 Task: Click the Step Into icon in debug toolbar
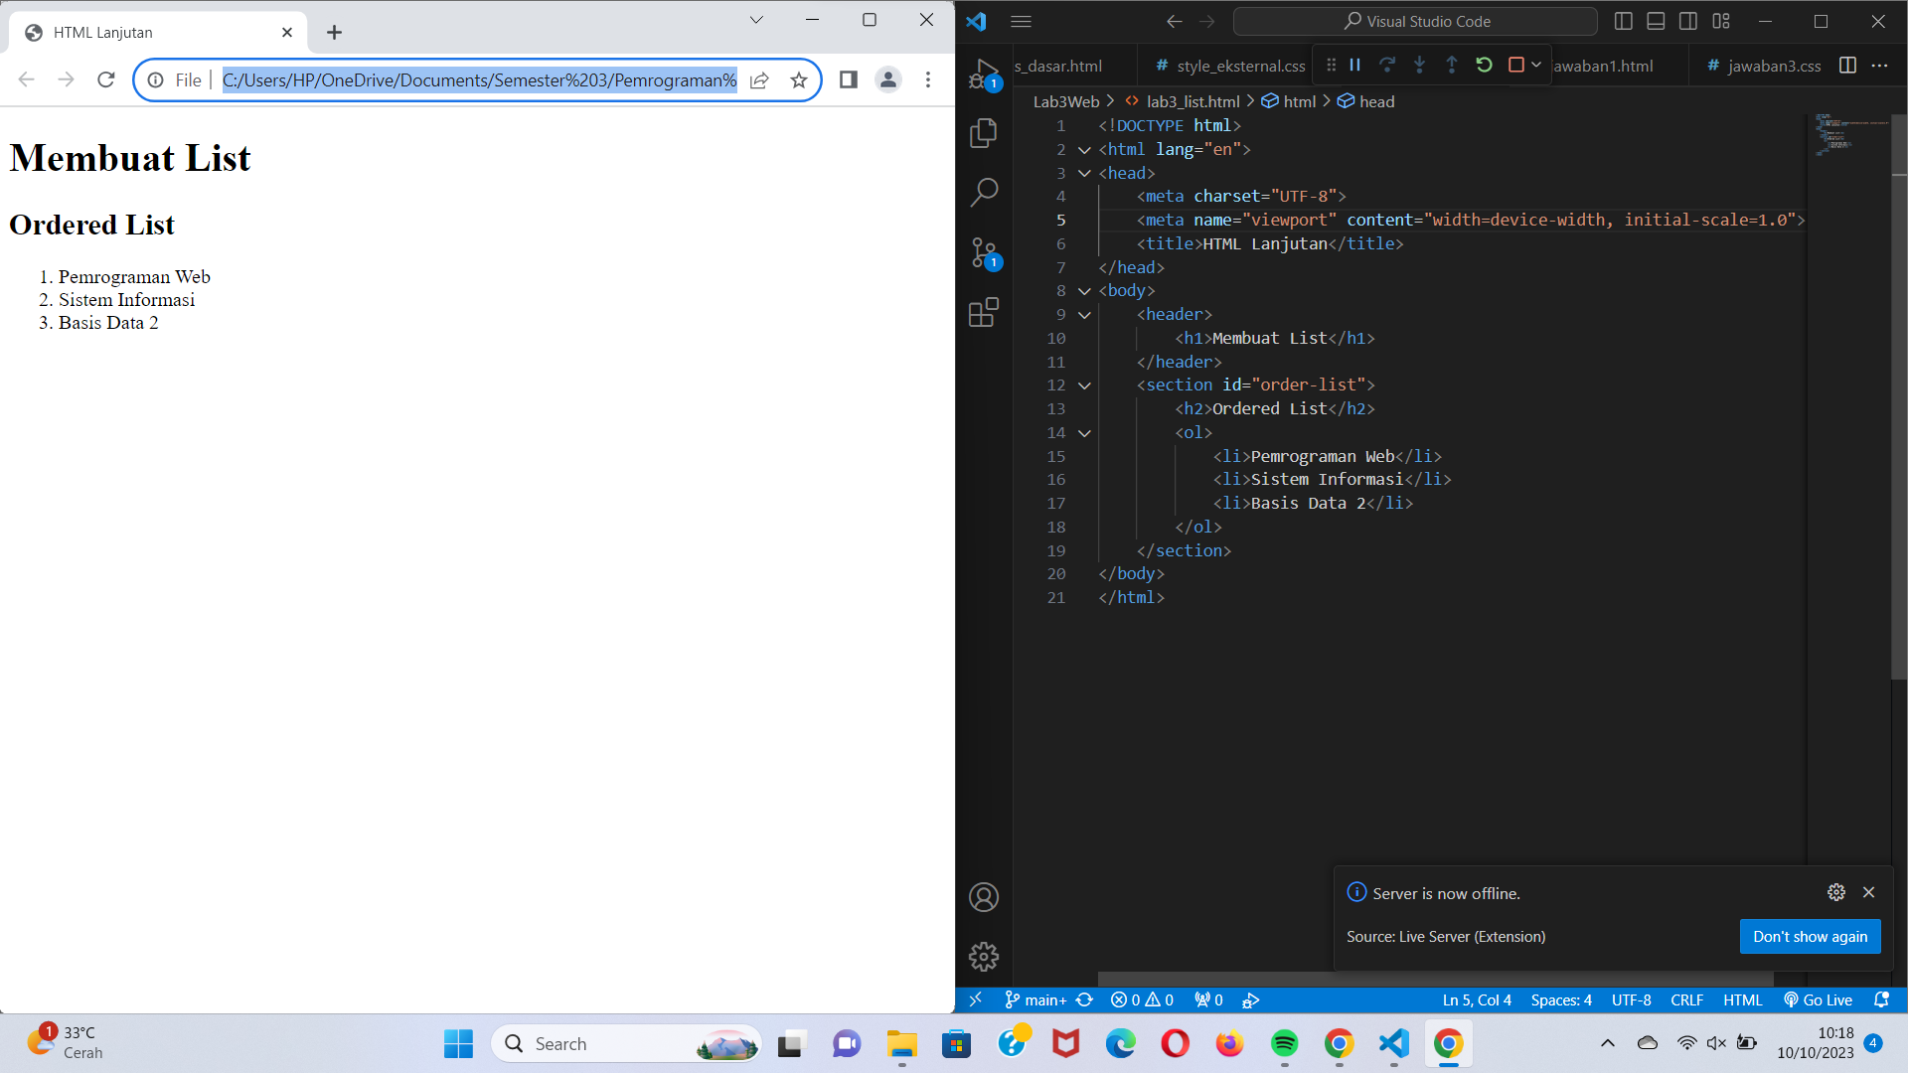point(1419,65)
